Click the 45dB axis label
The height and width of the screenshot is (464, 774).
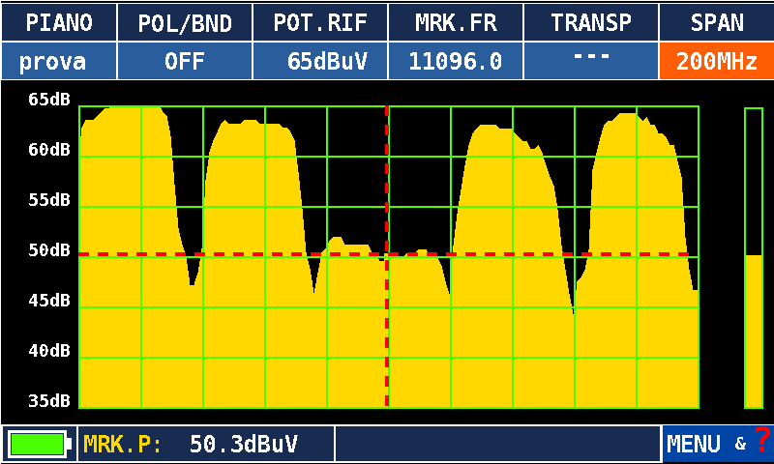(x=49, y=301)
